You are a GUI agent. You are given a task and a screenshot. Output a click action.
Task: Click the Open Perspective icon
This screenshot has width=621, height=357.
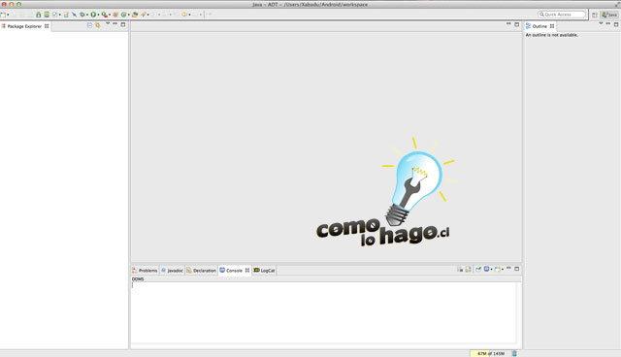pos(595,15)
